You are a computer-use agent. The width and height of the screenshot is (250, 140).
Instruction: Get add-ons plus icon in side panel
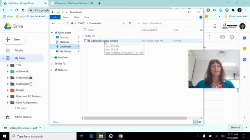point(245,77)
